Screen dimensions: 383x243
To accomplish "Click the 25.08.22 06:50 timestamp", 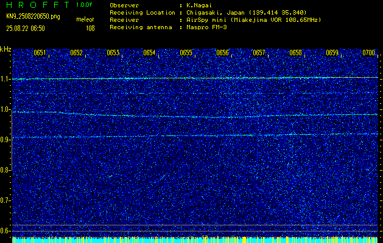I will tap(26, 29).
